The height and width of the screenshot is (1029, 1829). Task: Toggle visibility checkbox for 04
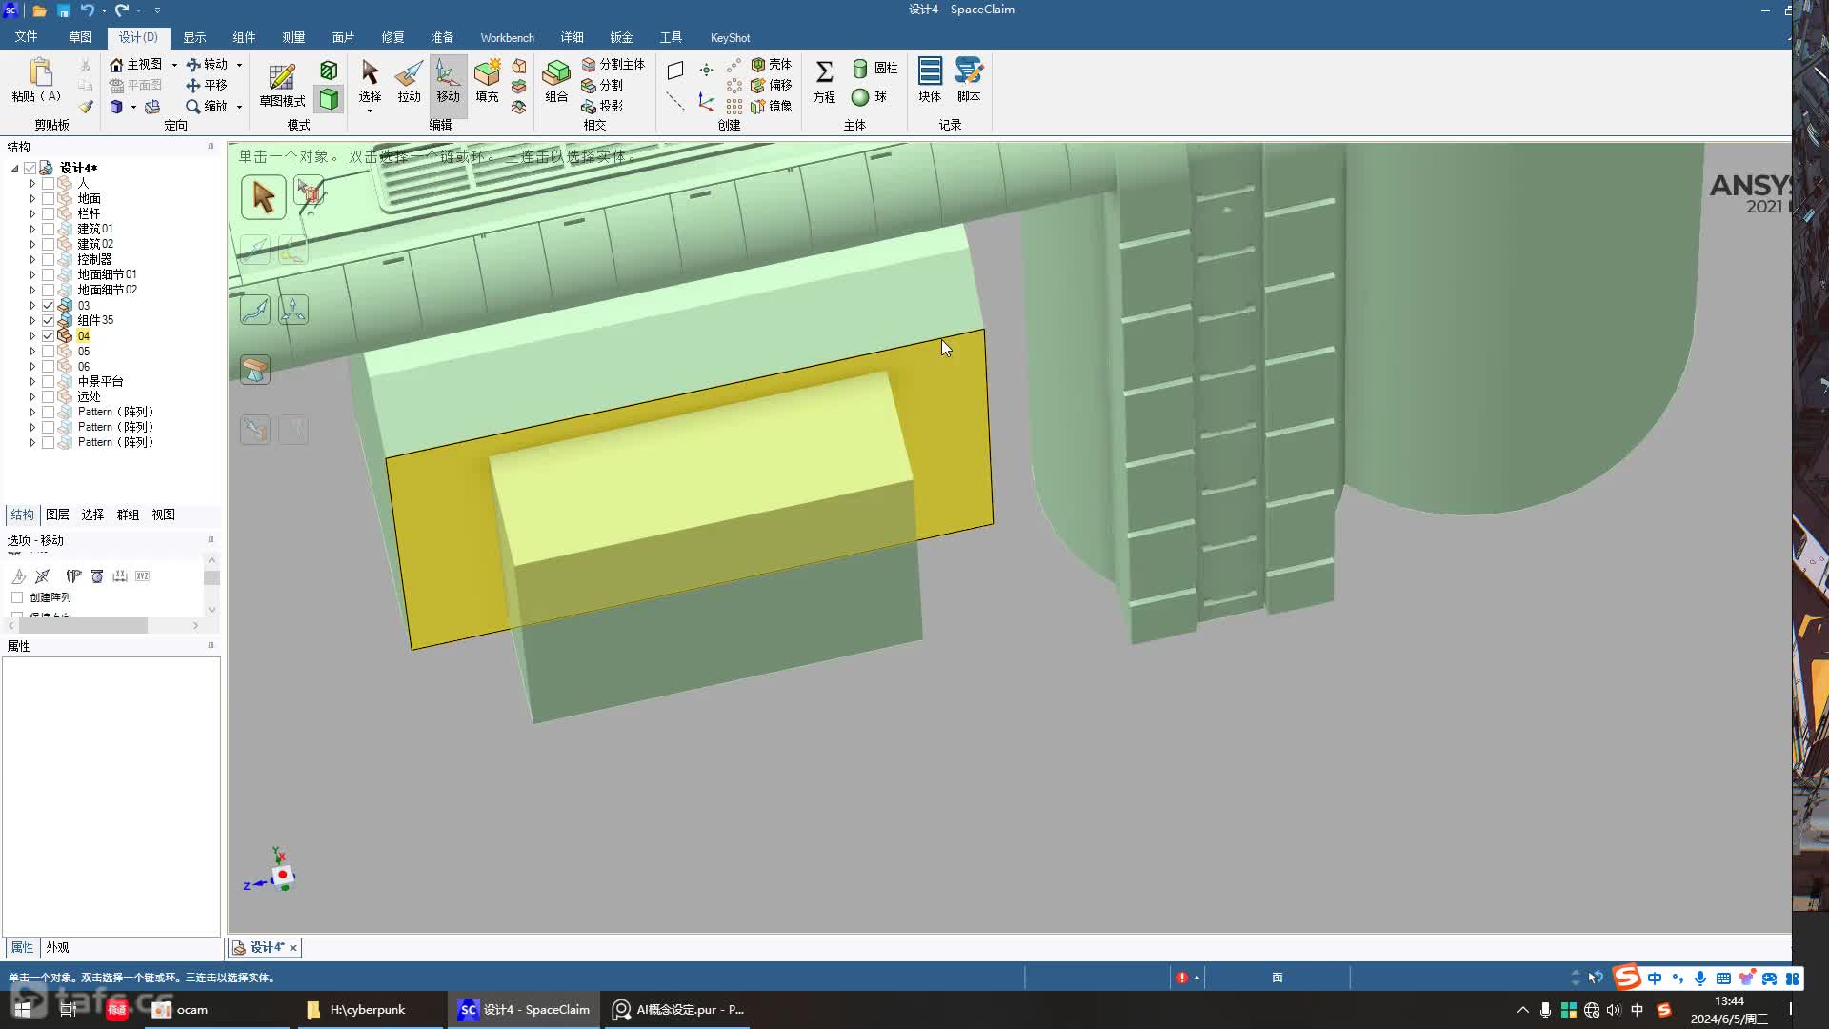(x=48, y=336)
